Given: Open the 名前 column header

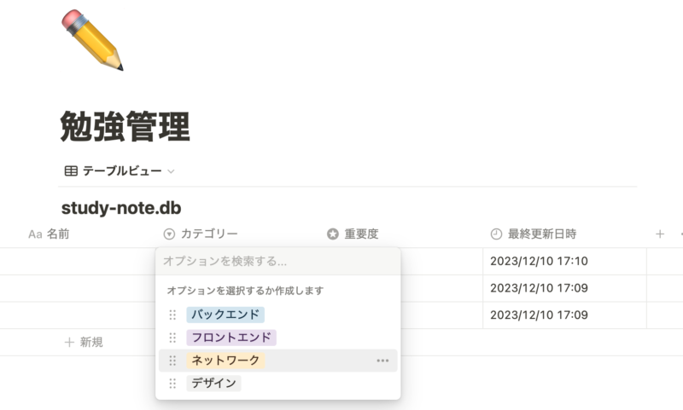Looking at the screenshot, I should [49, 234].
